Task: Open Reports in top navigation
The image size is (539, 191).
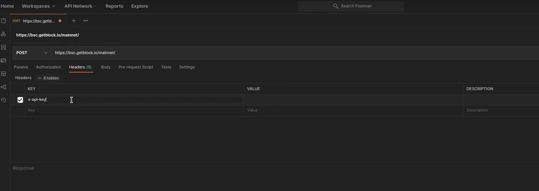Action: 114,6
